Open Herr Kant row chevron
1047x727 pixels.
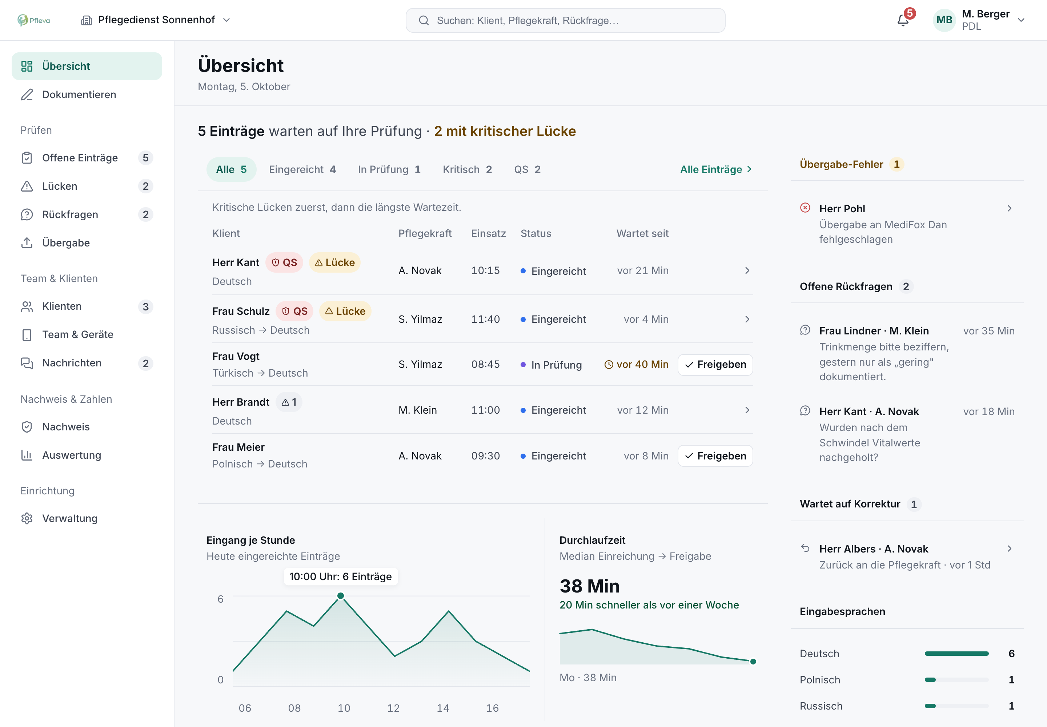[747, 270]
